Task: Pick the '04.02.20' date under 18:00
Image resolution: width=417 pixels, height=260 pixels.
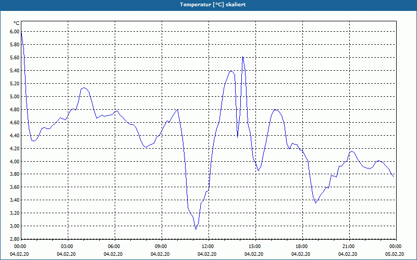Action: point(301,254)
